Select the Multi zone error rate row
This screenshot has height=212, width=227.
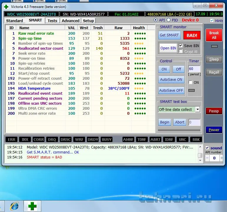80,113
